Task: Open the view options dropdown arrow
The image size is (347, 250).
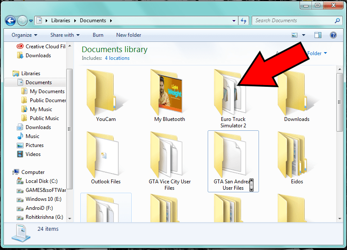Action: tap(303, 35)
